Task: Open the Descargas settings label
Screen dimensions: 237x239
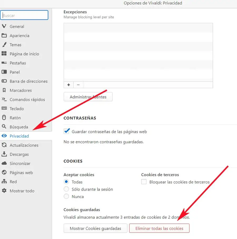Action: click(x=19, y=155)
